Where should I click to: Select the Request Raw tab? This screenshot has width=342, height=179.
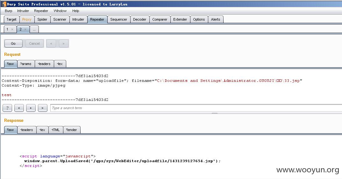point(11,64)
